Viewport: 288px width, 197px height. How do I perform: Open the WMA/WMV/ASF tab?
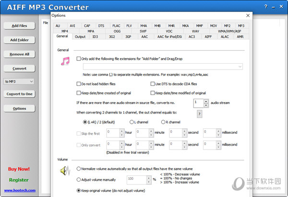pos(229,31)
